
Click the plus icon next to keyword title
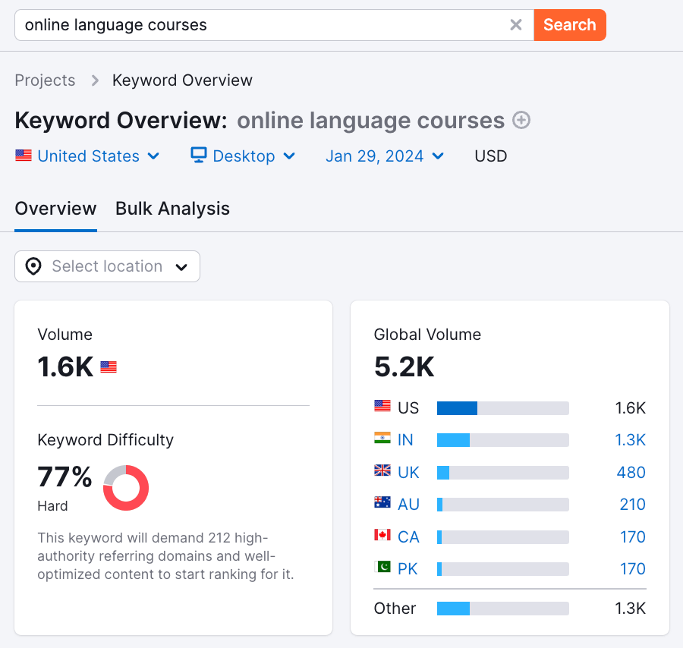click(521, 121)
